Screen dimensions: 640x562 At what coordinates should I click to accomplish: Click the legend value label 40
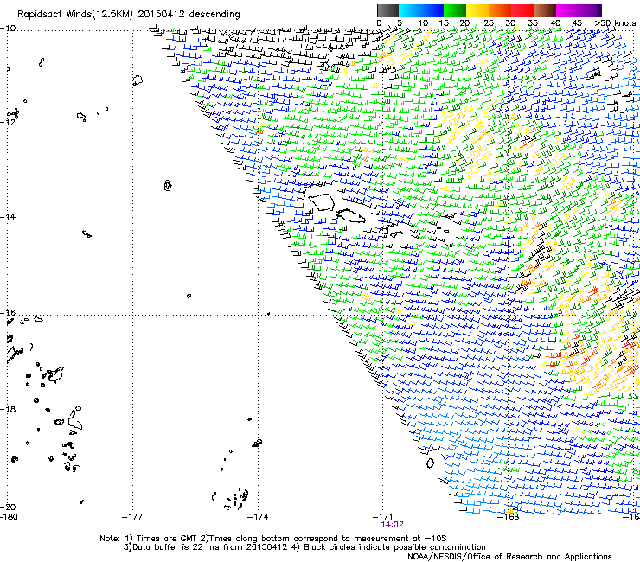[555, 23]
